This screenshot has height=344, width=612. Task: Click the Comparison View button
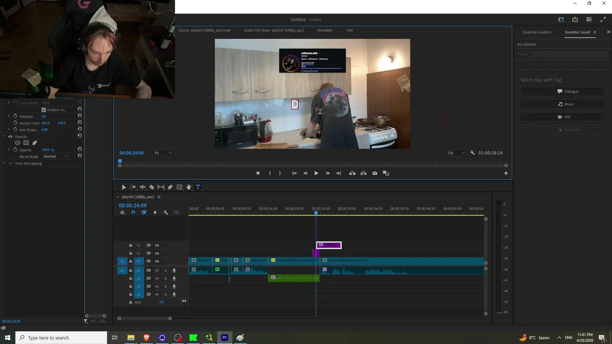click(x=386, y=173)
